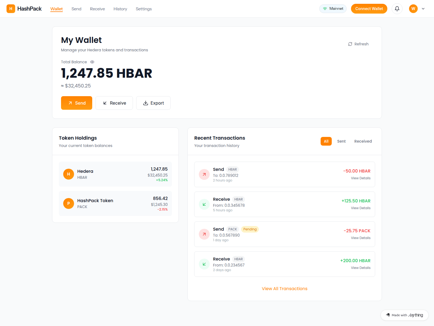Connect a wallet
Image resolution: width=434 pixels, height=326 pixels.
pyautogui.click(x=369, y=9)
